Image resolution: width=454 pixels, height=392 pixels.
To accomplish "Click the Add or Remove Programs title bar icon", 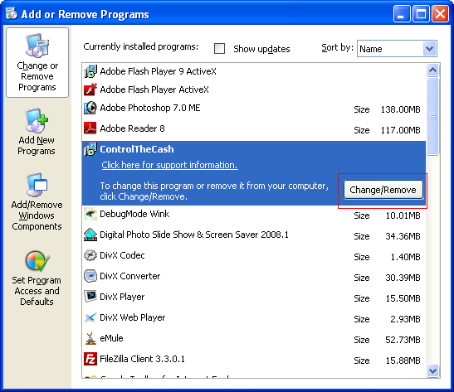I will tap(12, 13).
